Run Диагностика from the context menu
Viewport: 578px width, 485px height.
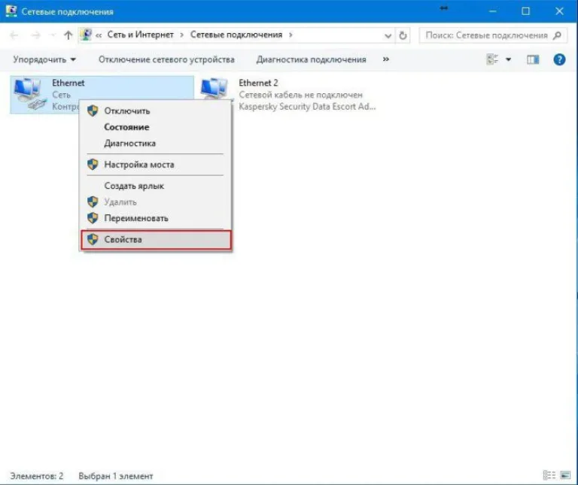[x=155, y=144]
